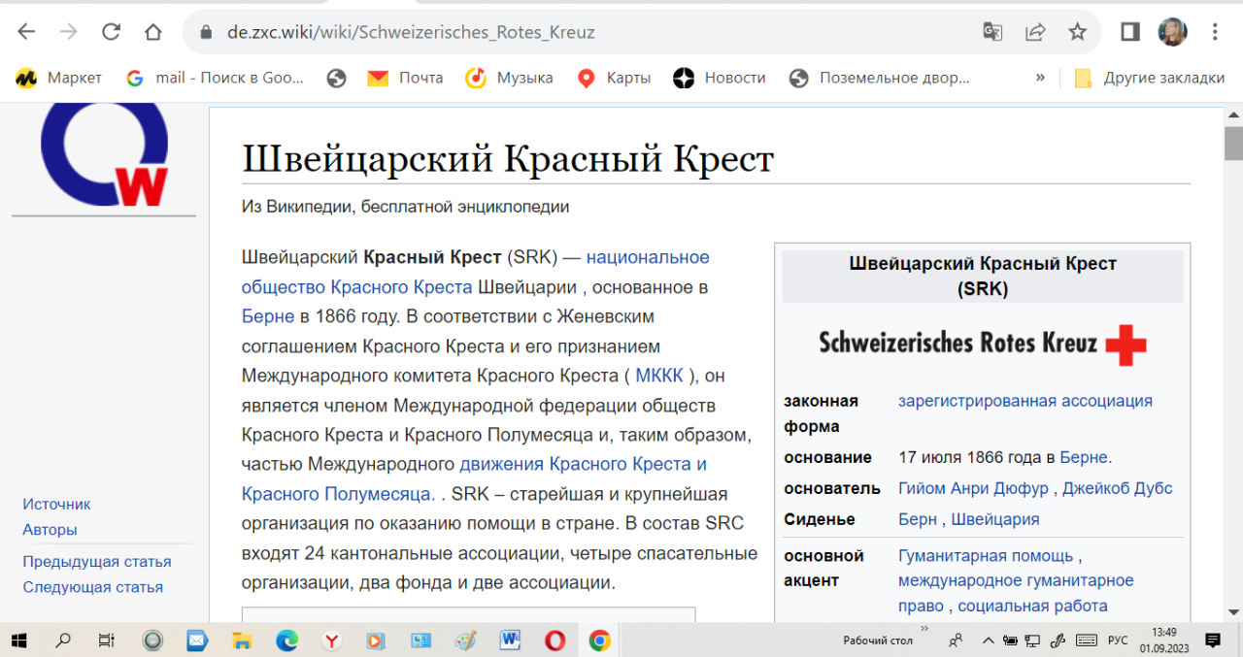Go to Следующая статья
This screenshot has width=1243, height=657.
(x=93, y=587)
